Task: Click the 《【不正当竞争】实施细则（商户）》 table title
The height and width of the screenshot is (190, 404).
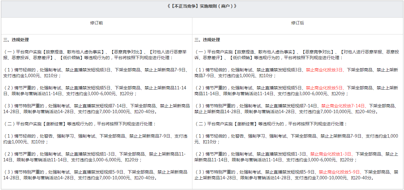Action: click(x=202, y=6)
